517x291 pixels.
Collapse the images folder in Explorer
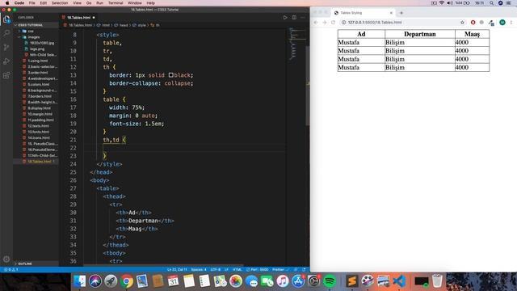pyautogui.click(x=33, y=37)
